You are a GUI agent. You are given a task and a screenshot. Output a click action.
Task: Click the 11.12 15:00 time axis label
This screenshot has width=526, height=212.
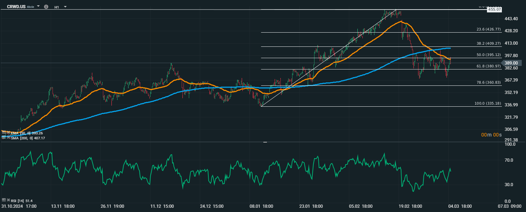[x=162, y=206]
